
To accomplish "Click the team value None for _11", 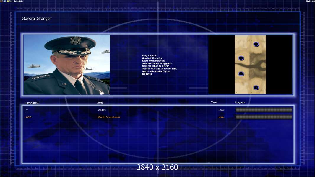I will [221, 110].
